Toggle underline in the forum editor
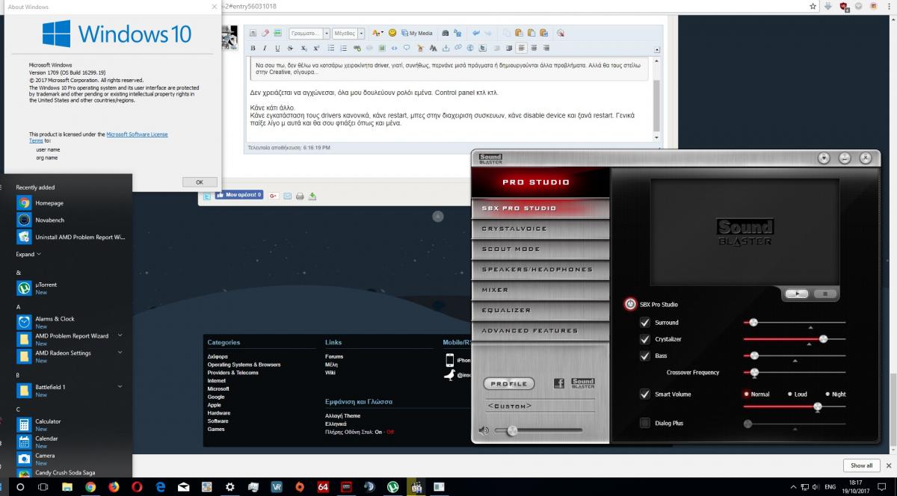This screenshot has height=496, width=897. tap(278, 48)
